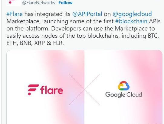Open the @APIPortal mention

(x=87, y=14)
